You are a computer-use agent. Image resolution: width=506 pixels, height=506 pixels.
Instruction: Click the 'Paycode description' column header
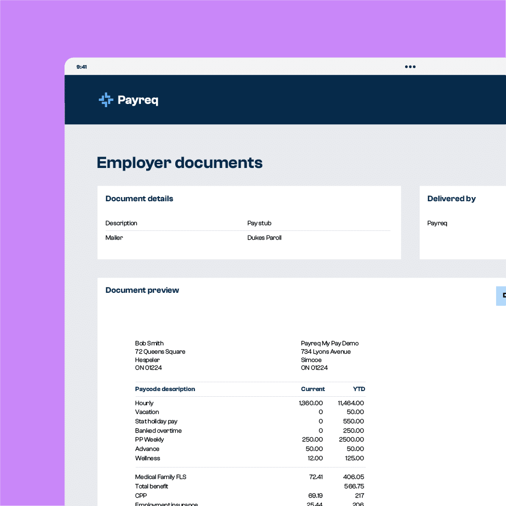point(165,389)
